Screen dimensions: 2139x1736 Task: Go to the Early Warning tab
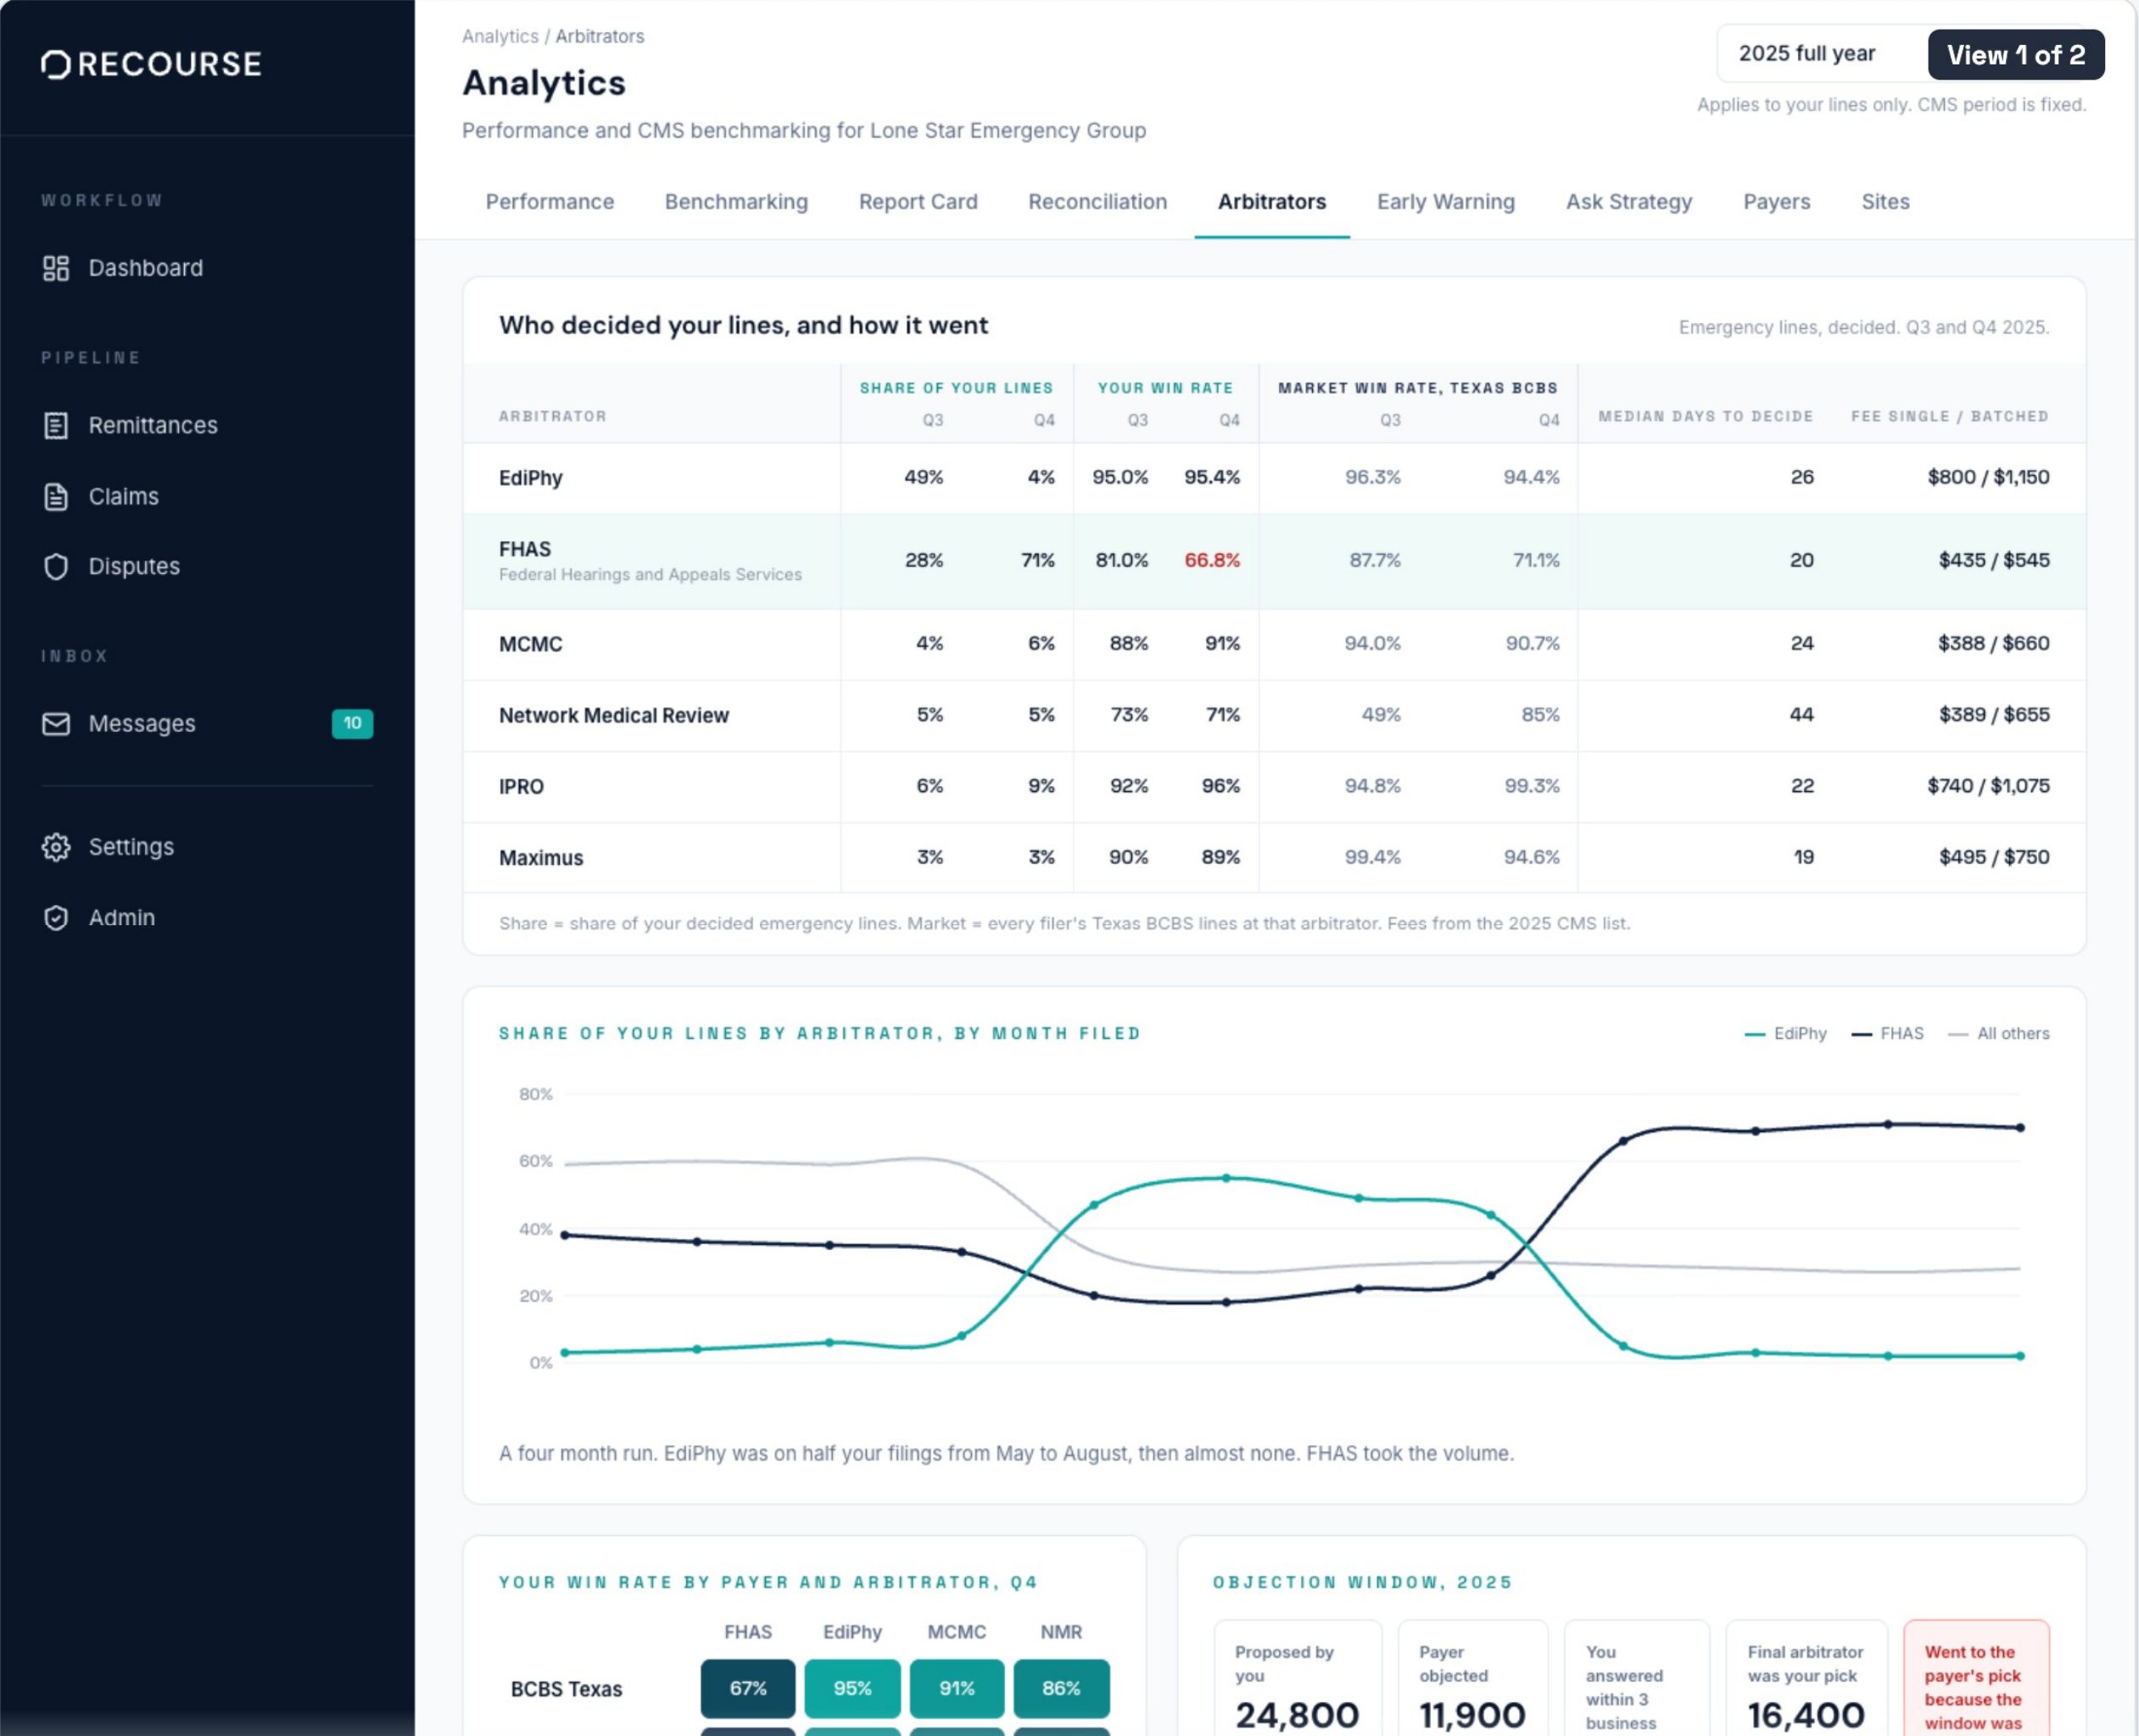point(1446,202)
